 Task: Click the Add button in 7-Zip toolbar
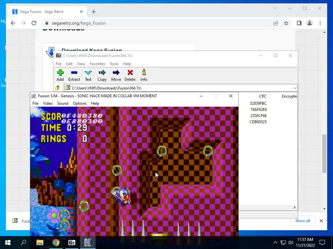[60, 75]
